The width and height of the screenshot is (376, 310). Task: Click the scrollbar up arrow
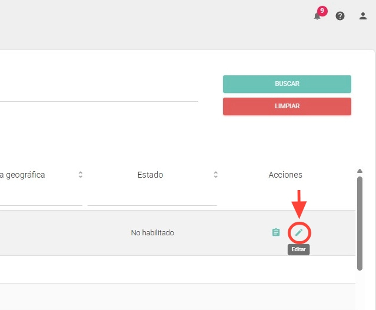pos(360,171)
